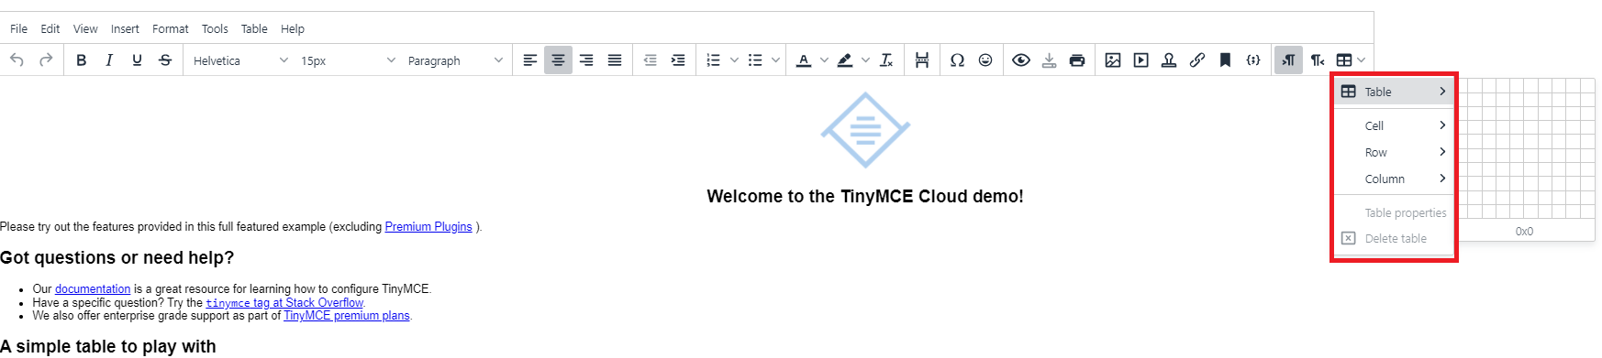Follow tinymce tag at Stack Overflow link
Image resolution: width=1602 pixels, height=358 pixels.
(x=284, y=303)
